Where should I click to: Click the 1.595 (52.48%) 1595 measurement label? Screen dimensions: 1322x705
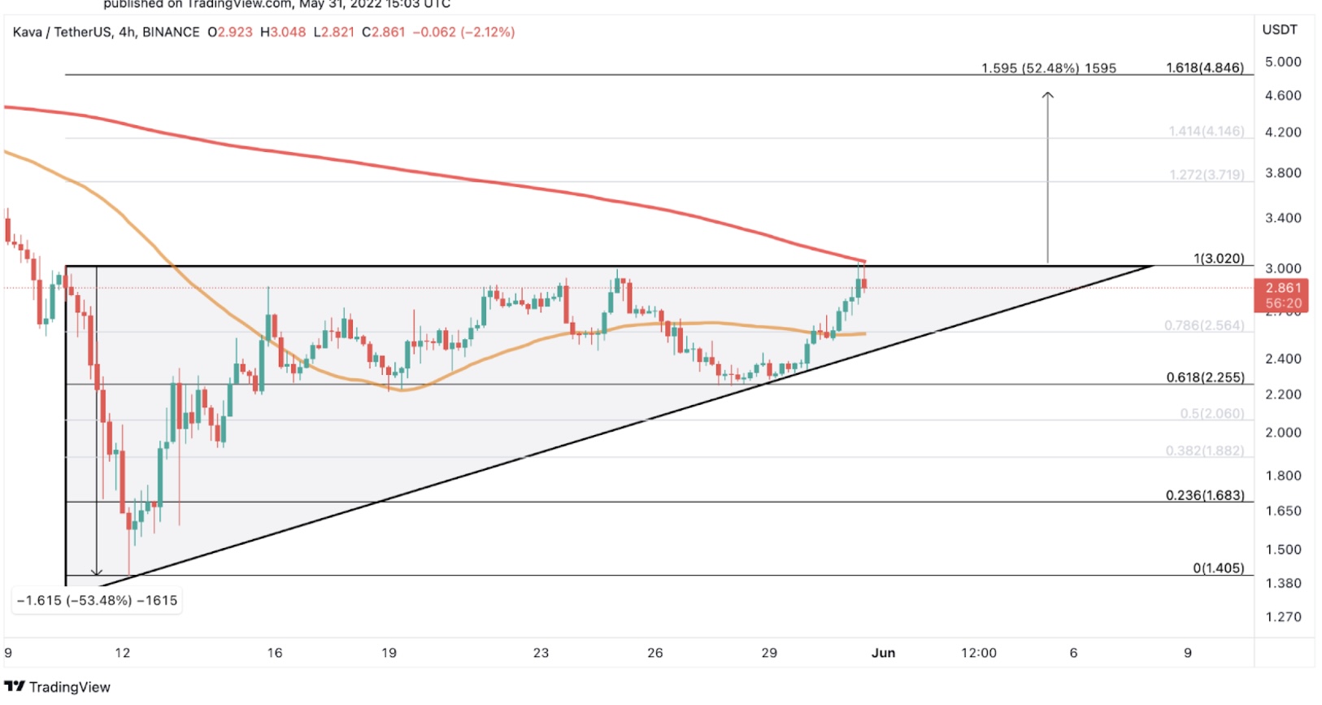tap(1049, 68)
